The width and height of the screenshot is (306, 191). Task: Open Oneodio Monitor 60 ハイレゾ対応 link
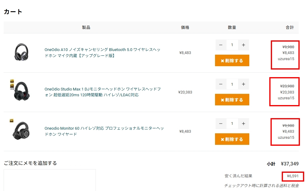[x=104, y=131]
